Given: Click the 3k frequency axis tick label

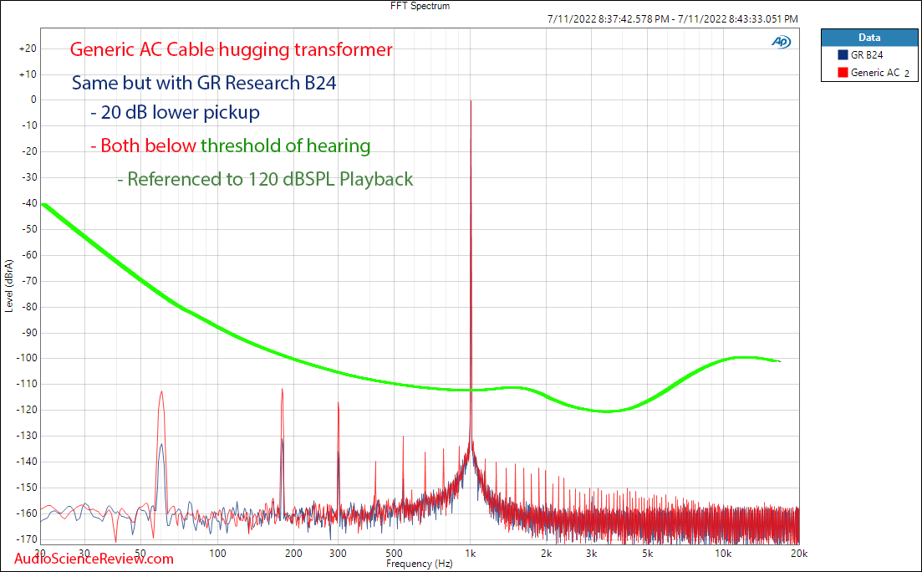Looking at the screenshot, I should tap(591, 553).
